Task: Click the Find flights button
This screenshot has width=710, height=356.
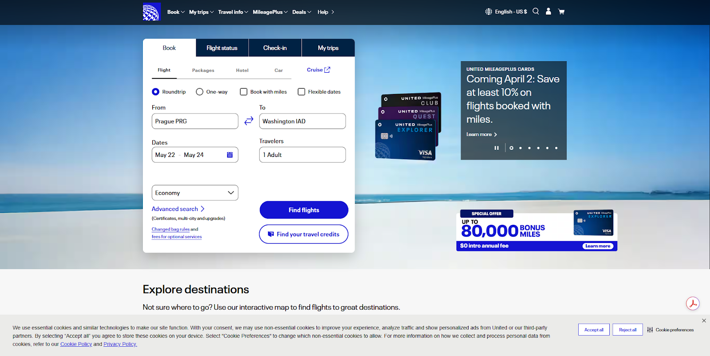Action: point(304,210)
